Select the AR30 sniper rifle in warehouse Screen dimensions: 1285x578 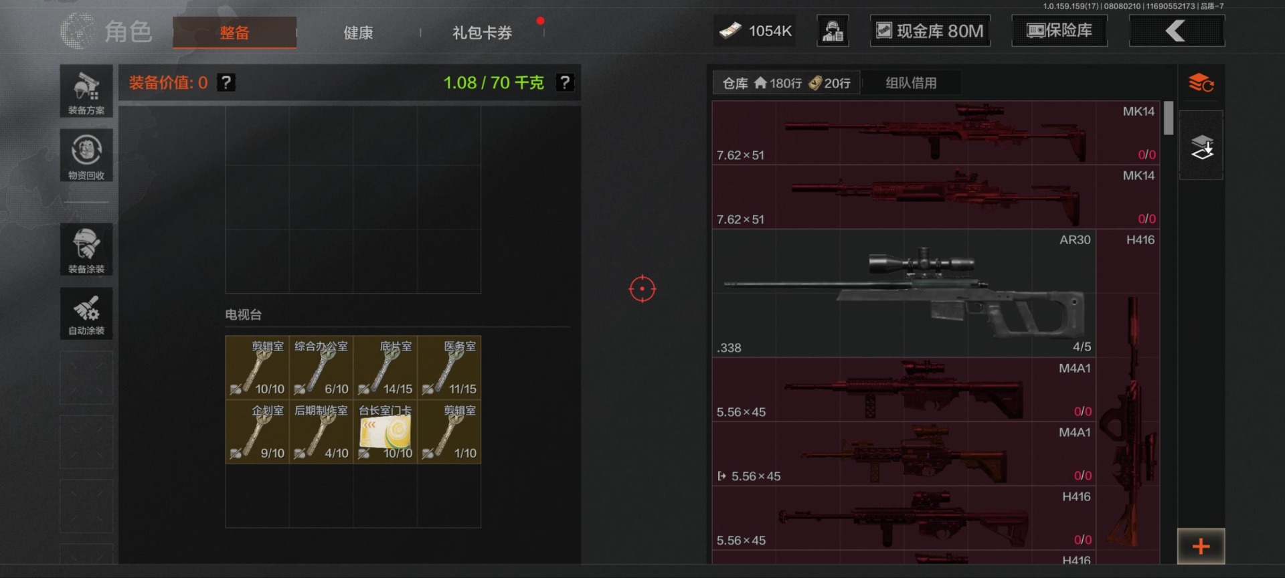904,293
